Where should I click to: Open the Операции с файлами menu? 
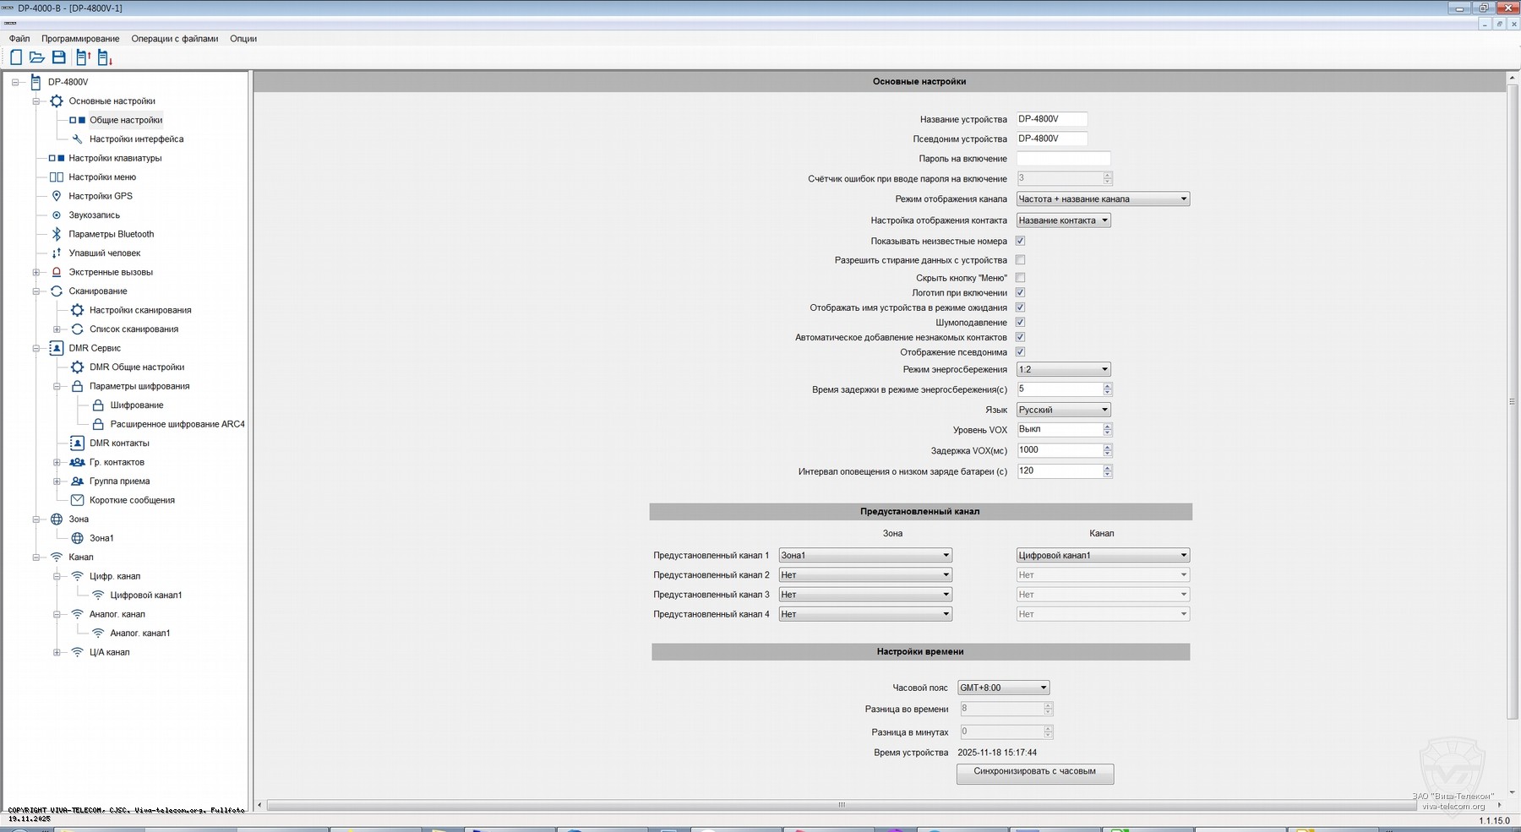(174, 39)
